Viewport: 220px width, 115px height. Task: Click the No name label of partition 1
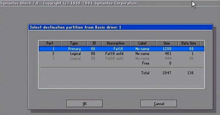[x=142, y=49]
